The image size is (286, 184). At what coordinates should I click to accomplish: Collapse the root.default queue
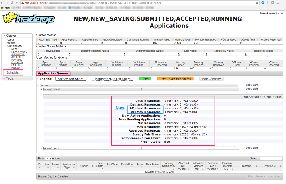[45, 89]
